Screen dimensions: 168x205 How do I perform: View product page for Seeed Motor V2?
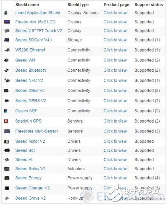pyautogui.click(x=115, y=141)
